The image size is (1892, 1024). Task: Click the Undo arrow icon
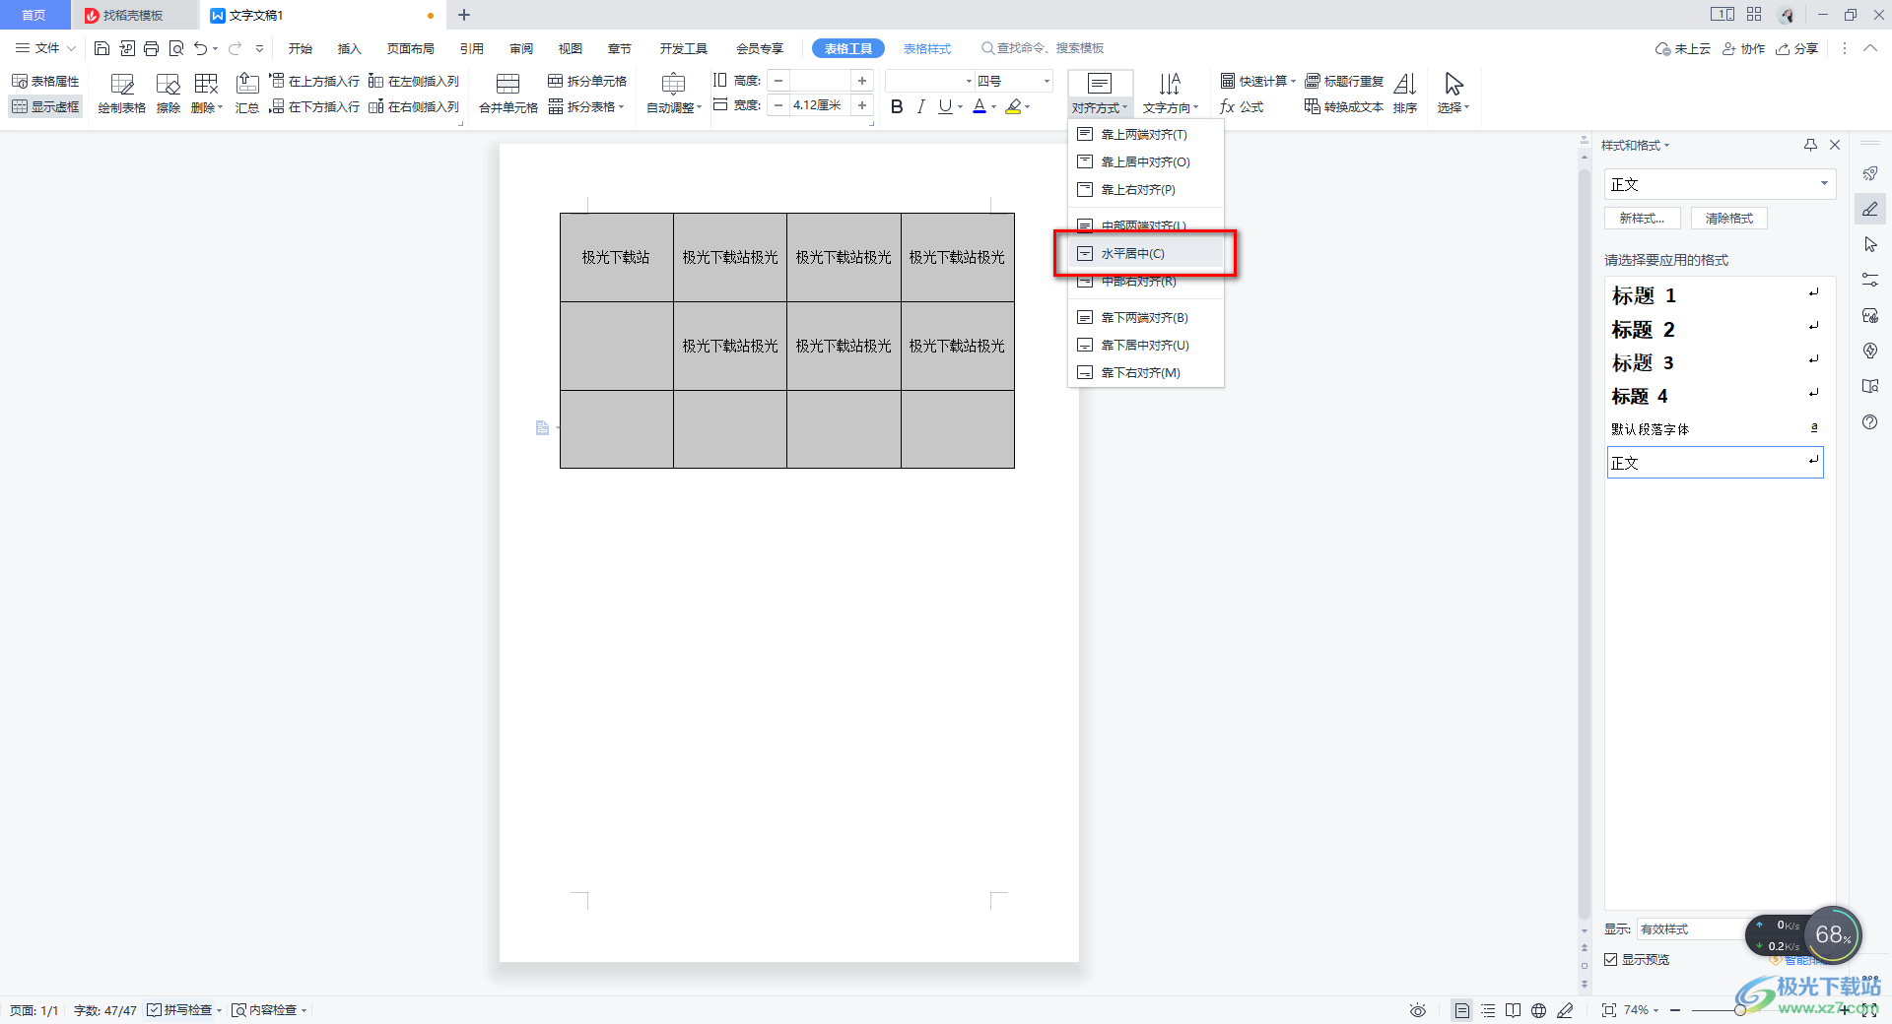(x=200, y=48)
